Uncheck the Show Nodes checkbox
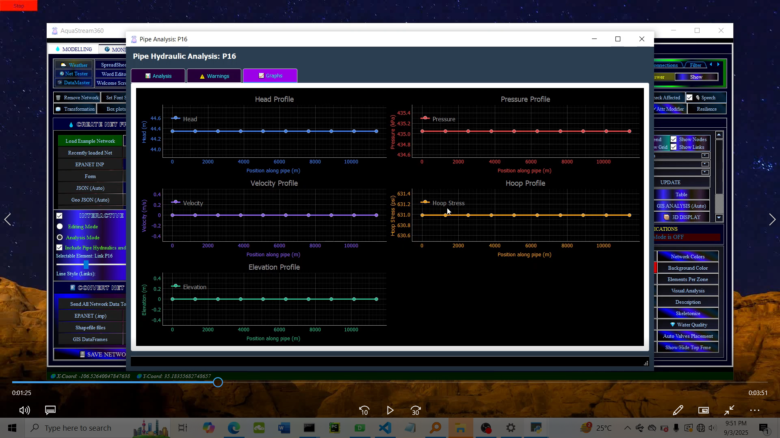This screenshot has height=438, width=780. pyautogui.click(x=673, y=139)
